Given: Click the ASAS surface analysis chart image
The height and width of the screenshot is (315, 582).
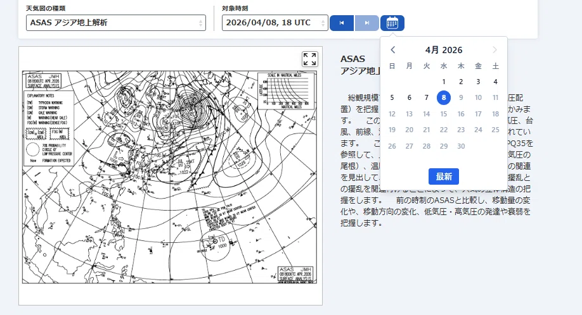Looking at the screenshot, I should pyautogui.click(x=170, y=177).
